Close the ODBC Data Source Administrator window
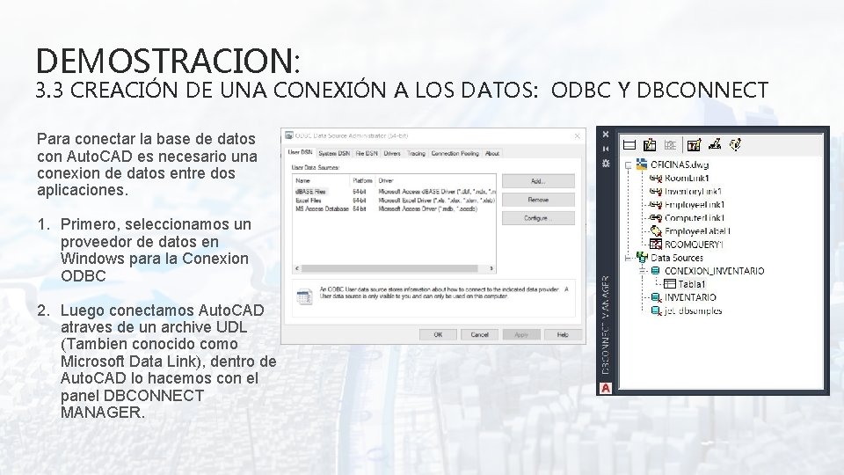 tap(577, 136)
